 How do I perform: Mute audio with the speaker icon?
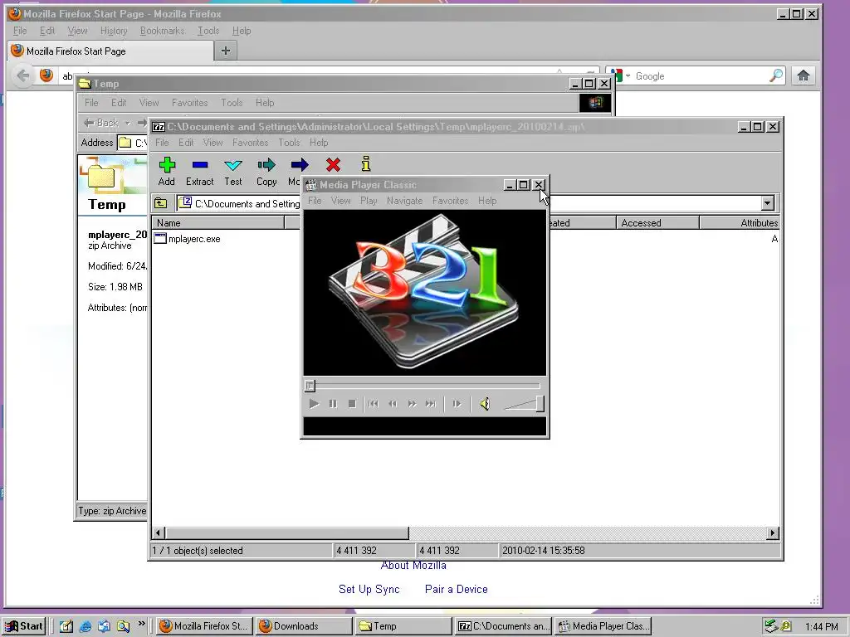coord(485,404)
